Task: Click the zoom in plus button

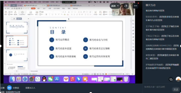Action: (x=123, y=74)
